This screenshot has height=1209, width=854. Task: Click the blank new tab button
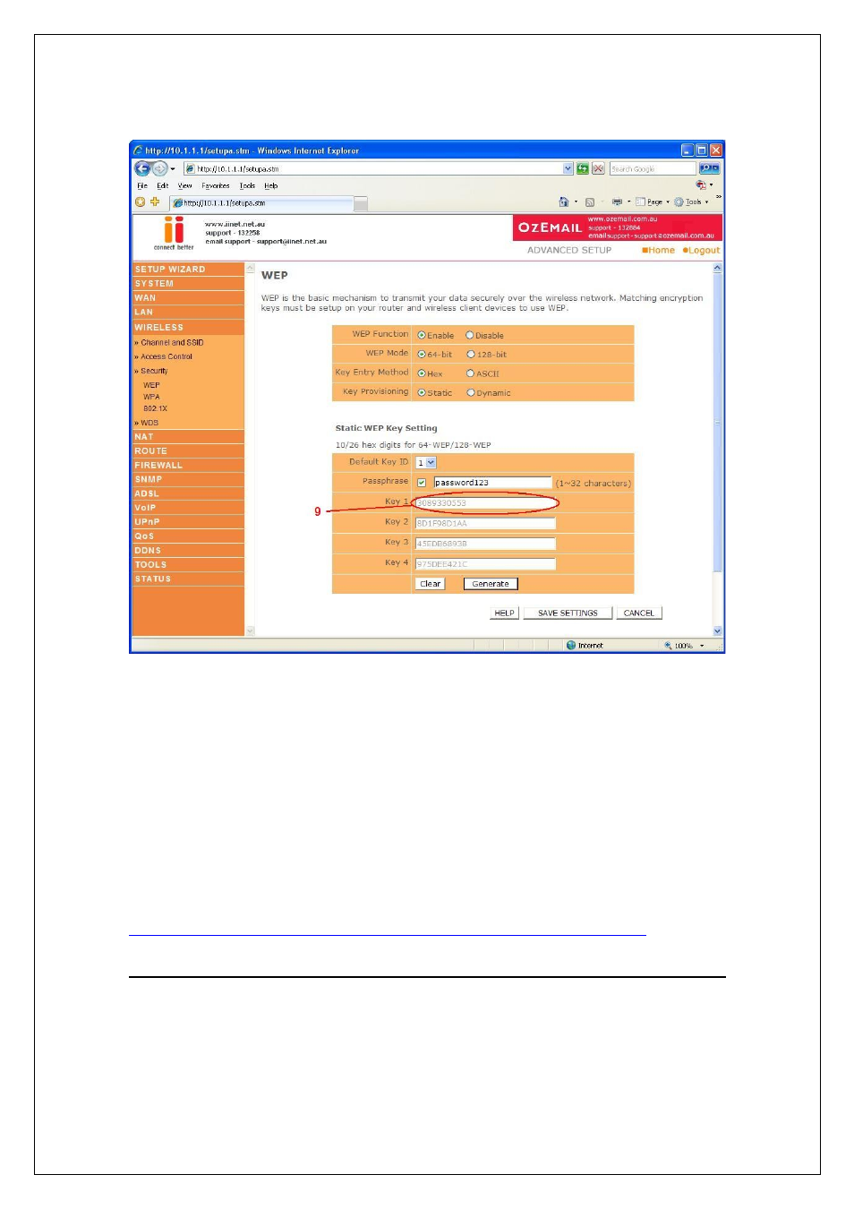tap(361, 204)
